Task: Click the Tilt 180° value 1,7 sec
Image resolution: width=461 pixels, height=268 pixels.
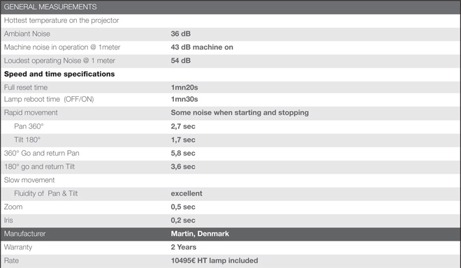Action: tap(183, 140)
